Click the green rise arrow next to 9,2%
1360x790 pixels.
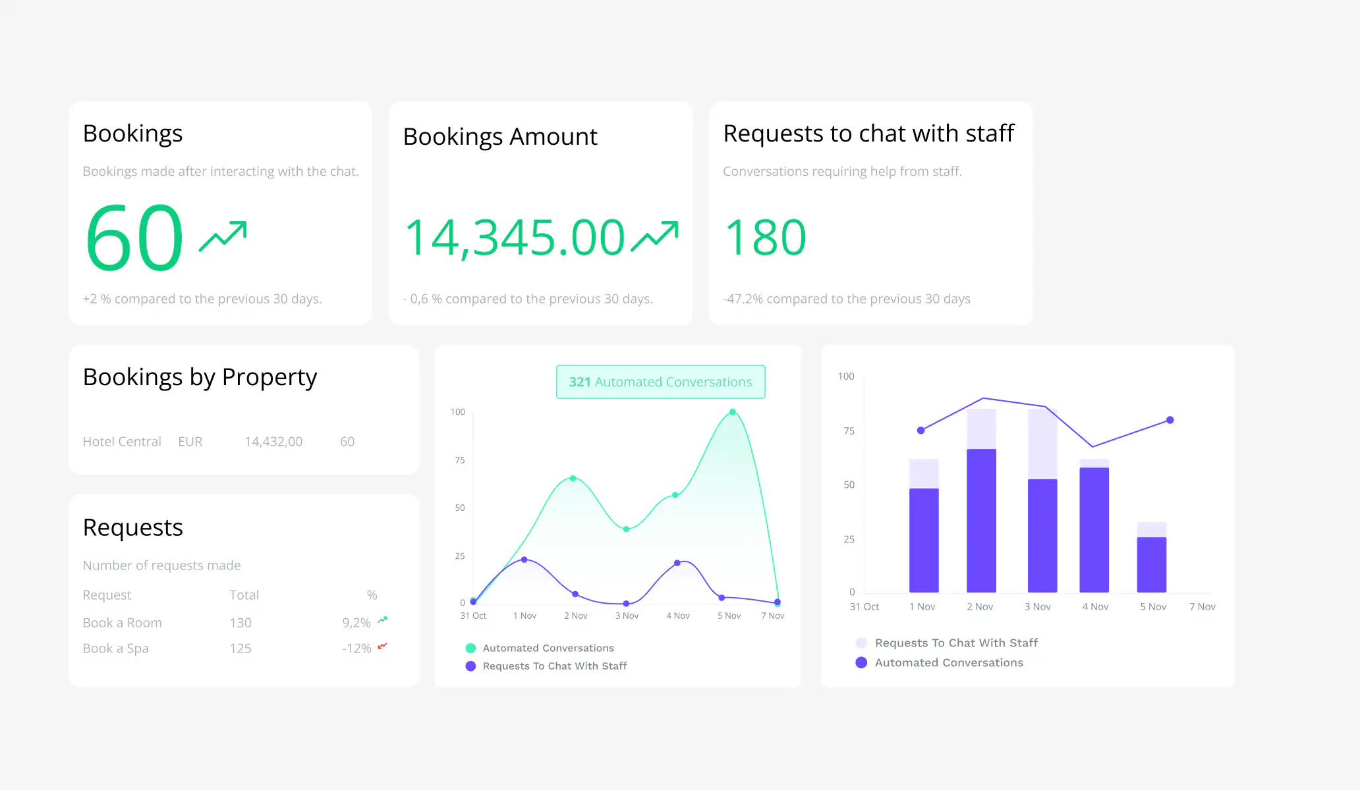(382, 619)
